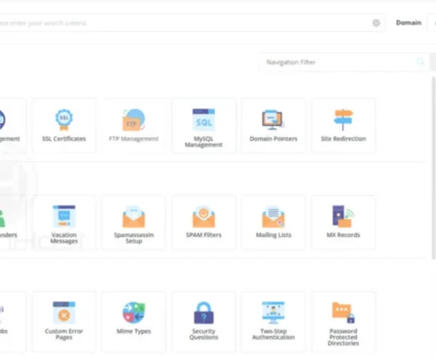Open MySQL Management

203,126
